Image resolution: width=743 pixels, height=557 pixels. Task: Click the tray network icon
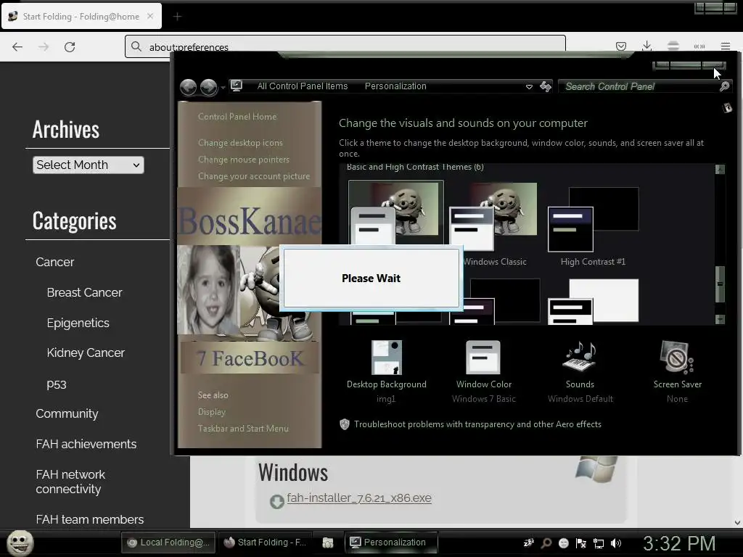click(599, 543)
